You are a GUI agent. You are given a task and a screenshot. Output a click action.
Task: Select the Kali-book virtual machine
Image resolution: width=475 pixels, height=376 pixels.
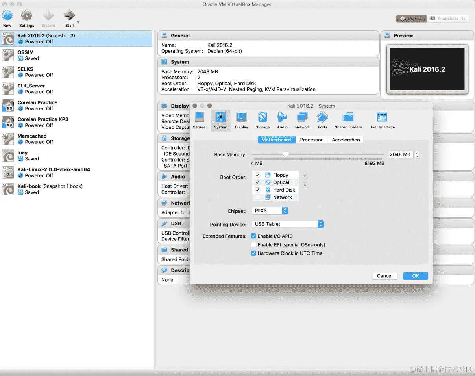[x=76, y=189]
